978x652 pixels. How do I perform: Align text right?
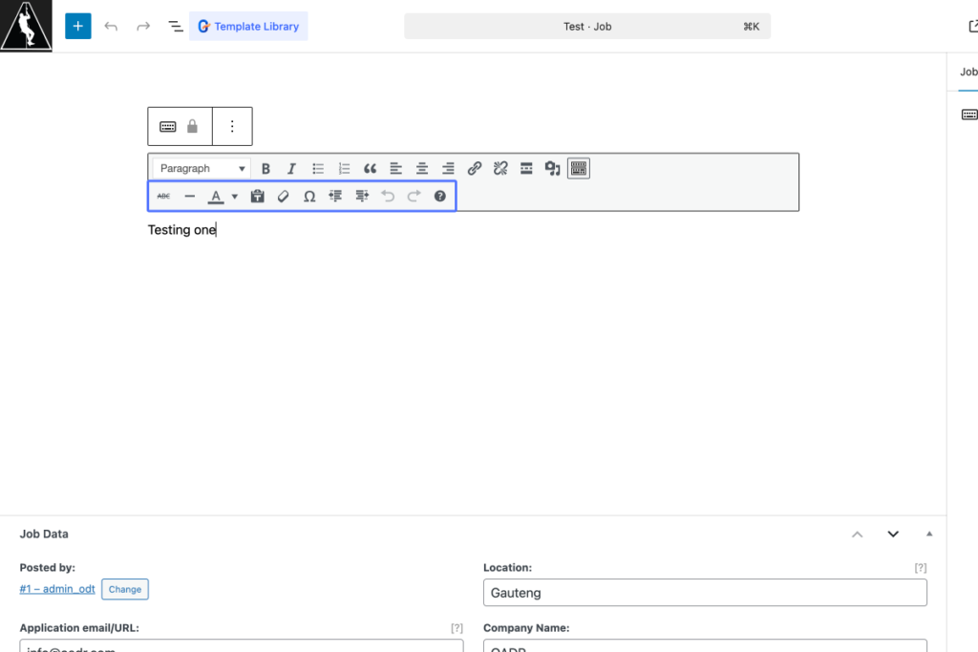click(448, 168)
